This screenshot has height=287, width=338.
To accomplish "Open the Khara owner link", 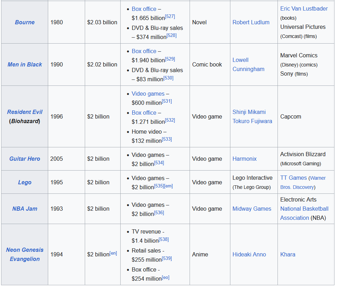I will 288,254.
